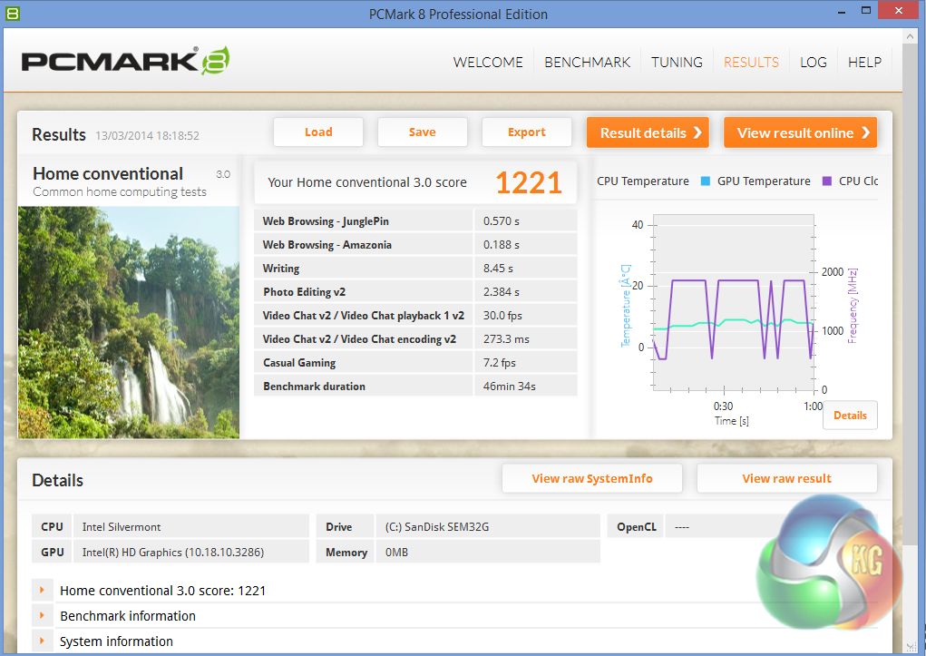Click the PCMark 8 logo
This screenshot has width=926, height=656.
point(125,61)
